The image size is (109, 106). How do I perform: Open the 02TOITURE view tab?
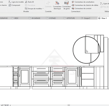69,18
